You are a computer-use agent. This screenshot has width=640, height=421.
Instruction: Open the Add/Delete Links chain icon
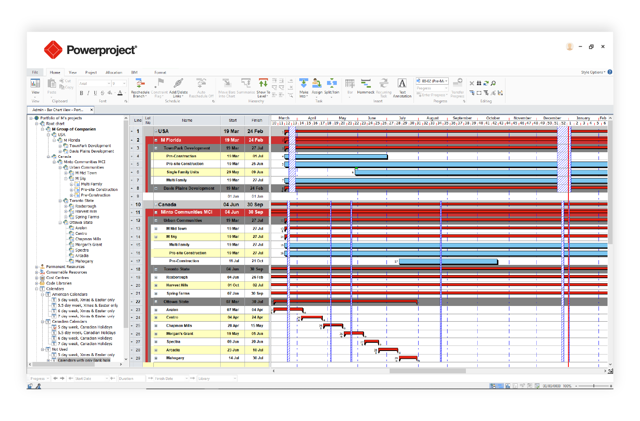tap(178, 83)
